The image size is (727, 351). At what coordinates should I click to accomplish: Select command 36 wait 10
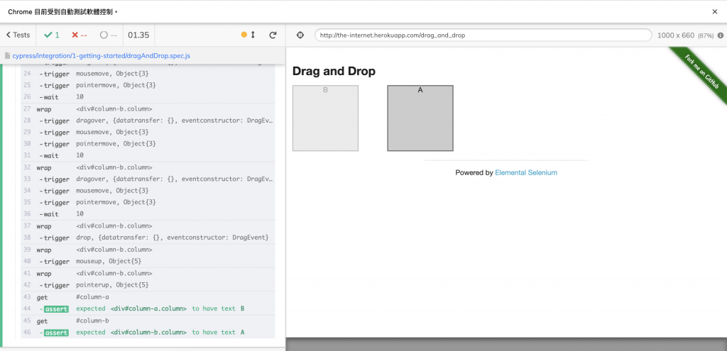click(x=148, y=213)
